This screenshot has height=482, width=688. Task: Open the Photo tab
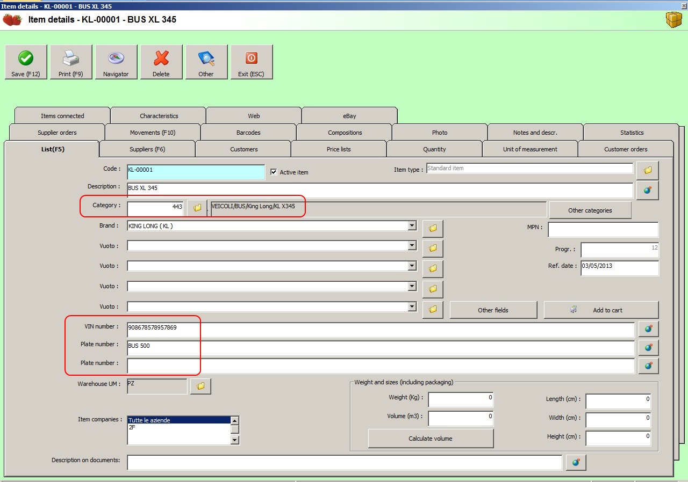coord(440,133)
